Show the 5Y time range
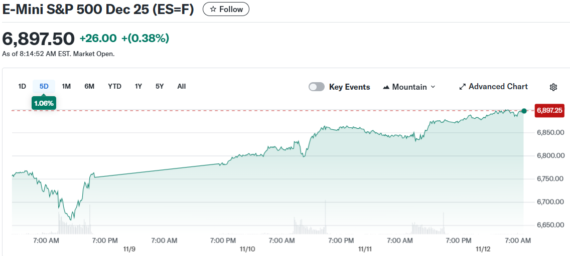The height and width of the screenshot is (256, 570). (160, 86)
